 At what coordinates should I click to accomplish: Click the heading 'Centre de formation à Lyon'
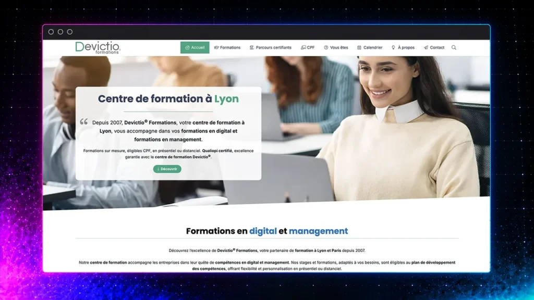(168, 98)
